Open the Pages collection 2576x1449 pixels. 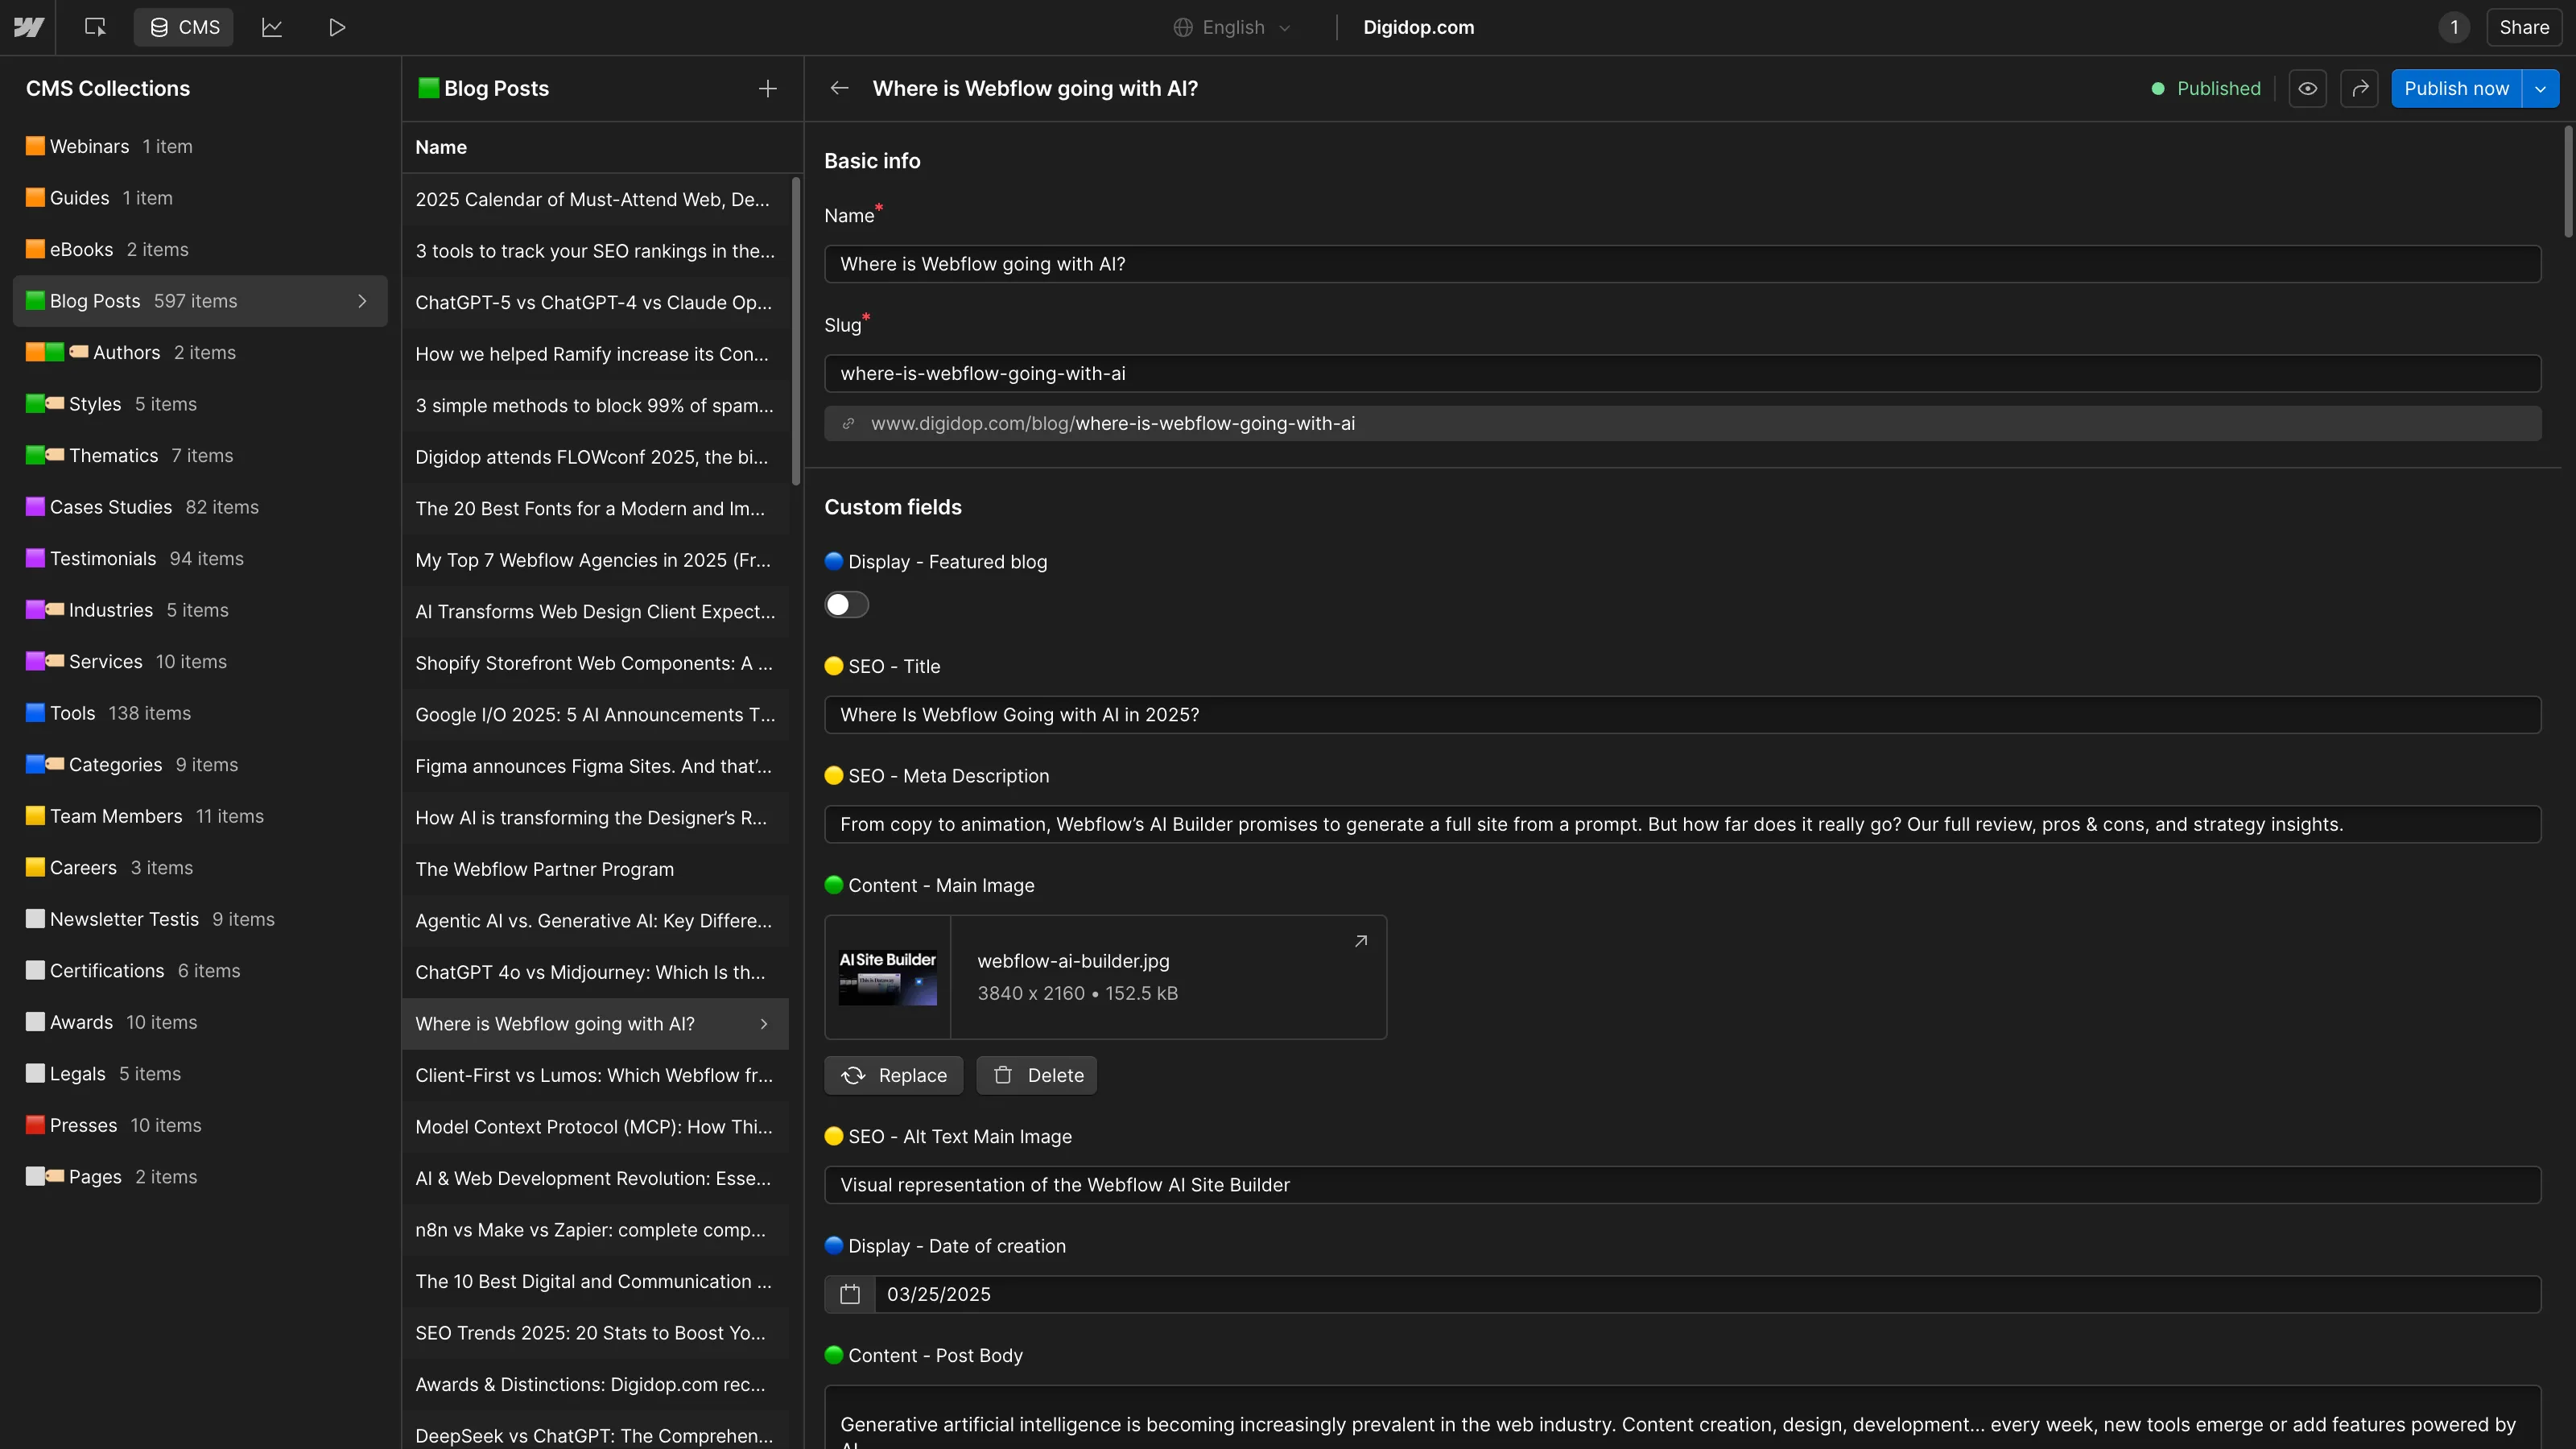(x=200, y=1176)
